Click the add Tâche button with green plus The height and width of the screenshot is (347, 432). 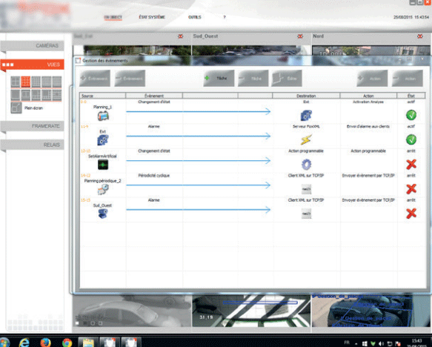pyautogui.click(x=219, y=79)
